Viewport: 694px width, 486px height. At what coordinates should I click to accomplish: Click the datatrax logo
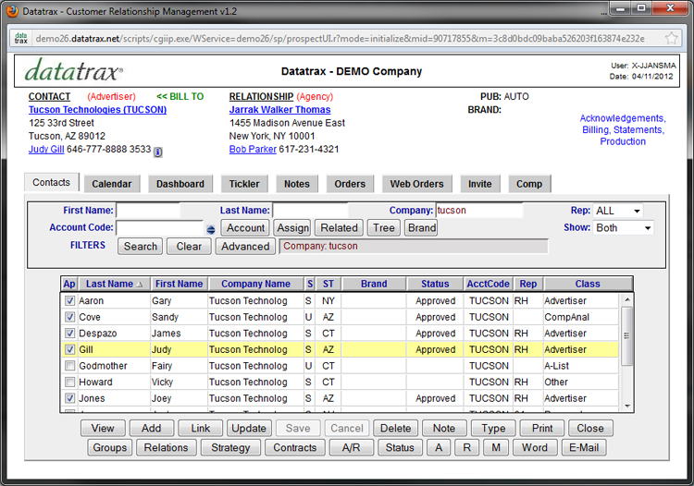pyautogui.click(x=73, y=71)
